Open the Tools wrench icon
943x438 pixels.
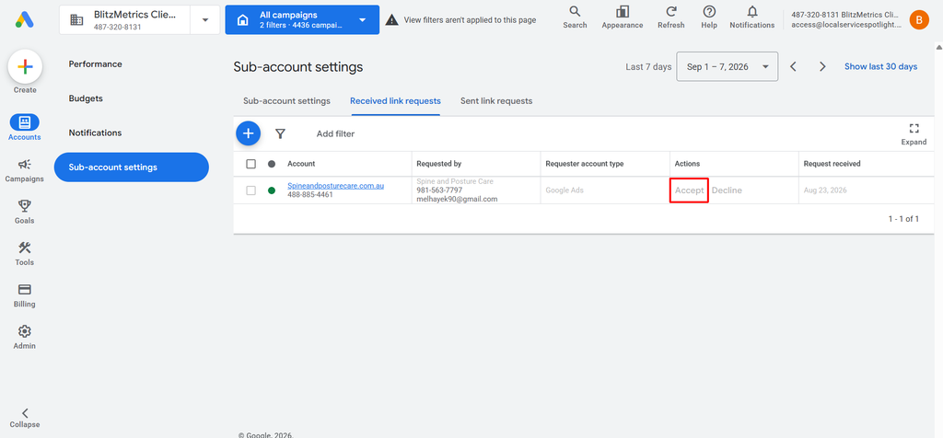(25, 248)
